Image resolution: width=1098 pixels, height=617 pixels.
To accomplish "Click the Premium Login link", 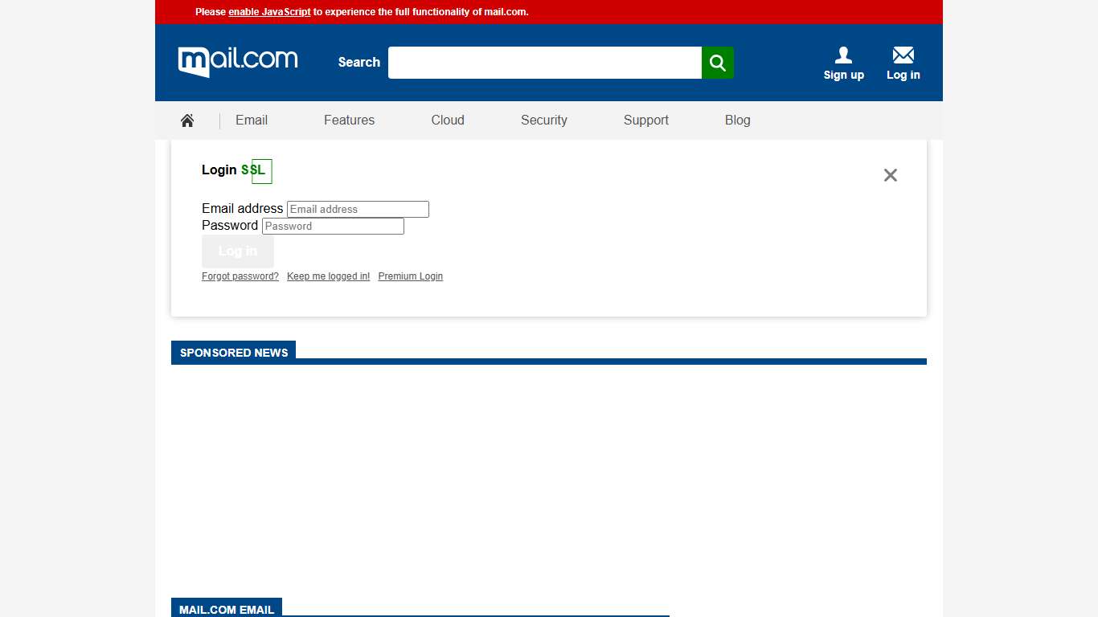I will (x=410, y=276).
